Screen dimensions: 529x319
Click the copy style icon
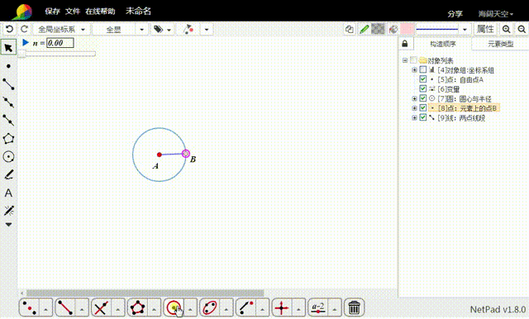(349, 29)
